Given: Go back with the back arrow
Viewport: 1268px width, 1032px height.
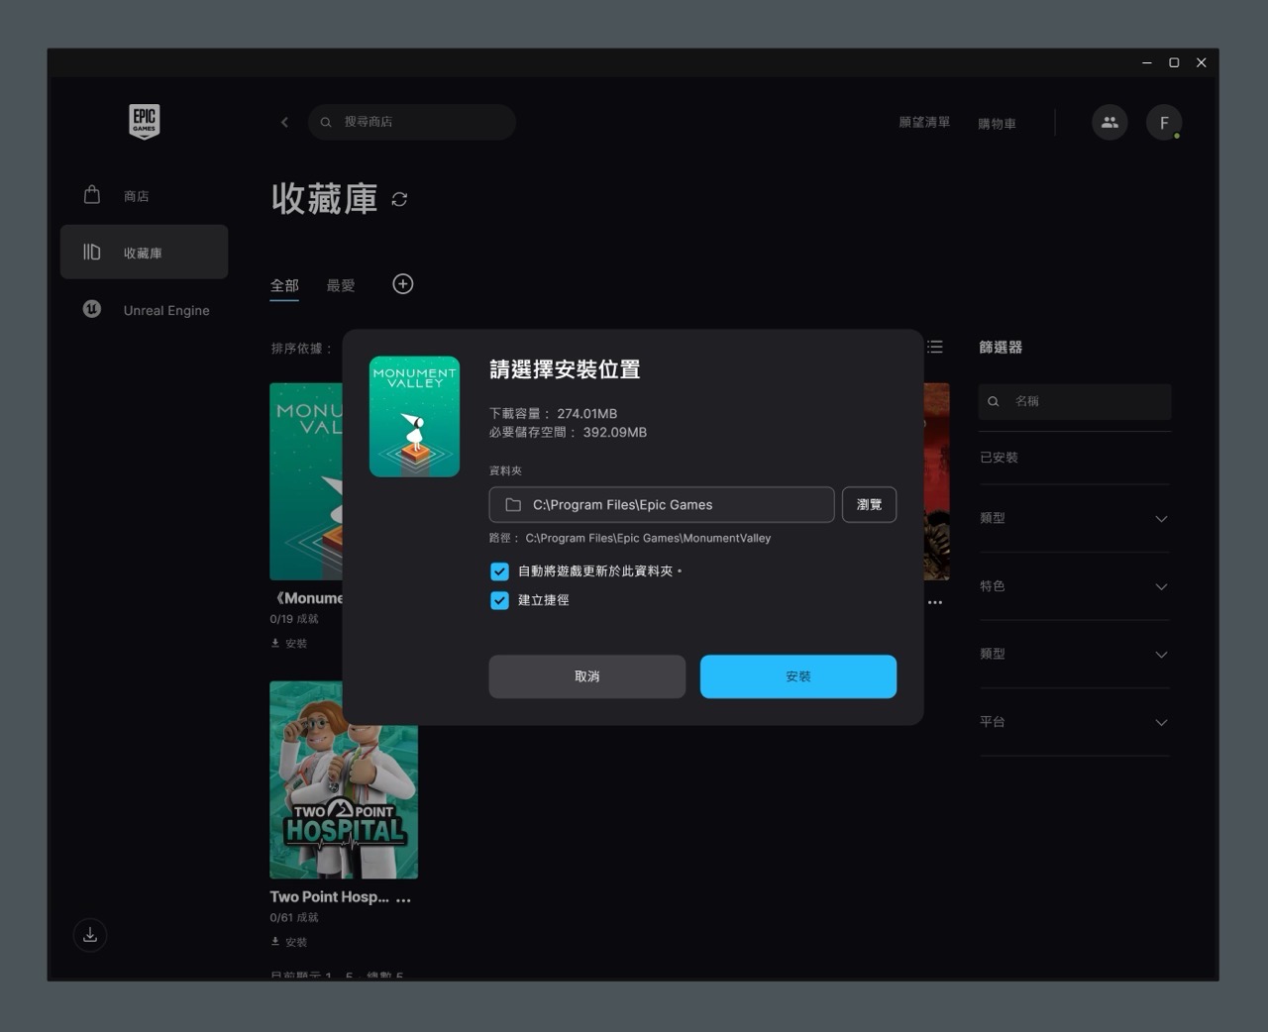Looking at the screenshot, I should pyautogui.click(x=284, y=122).
